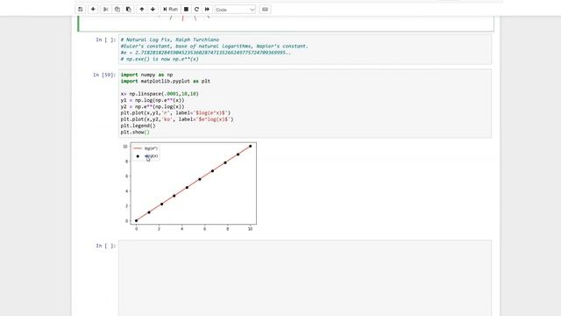Click the np.linspace line of code
Screen dimensions: 561x316
click(x=160, y=94)
